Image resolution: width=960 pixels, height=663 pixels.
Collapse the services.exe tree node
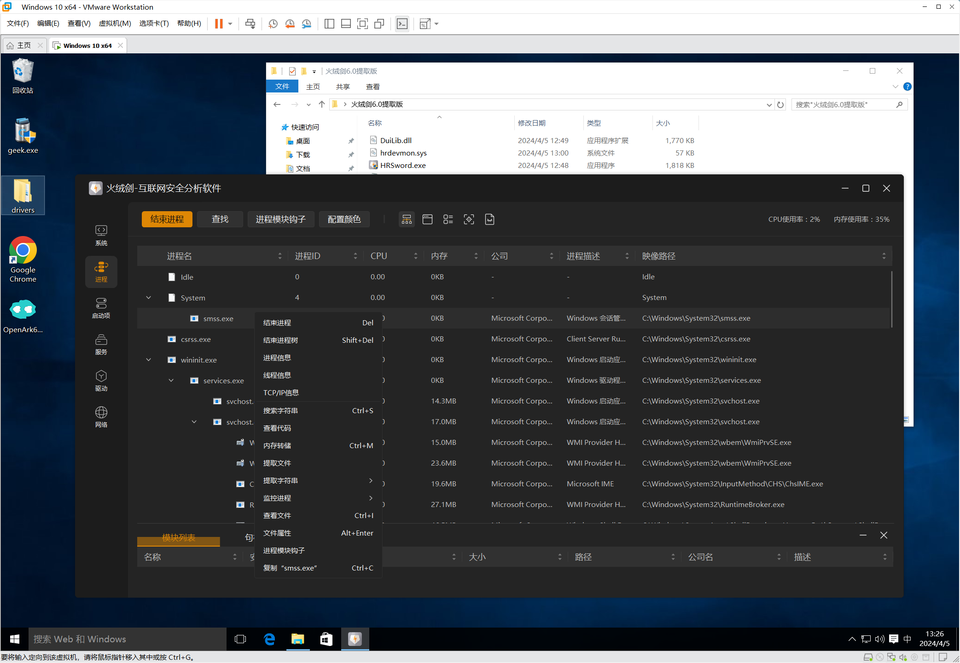pyautogui.click(x=171, y=381)
